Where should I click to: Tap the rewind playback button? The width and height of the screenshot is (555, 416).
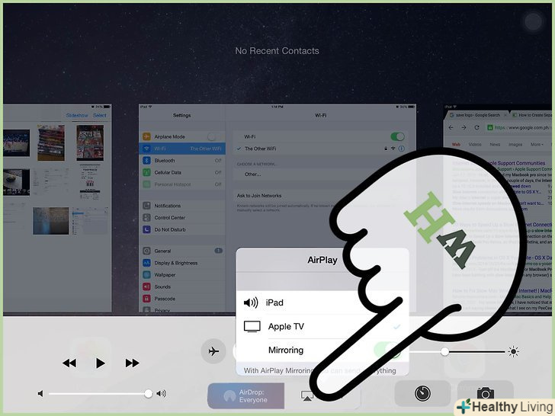click(x=69, y=363)
